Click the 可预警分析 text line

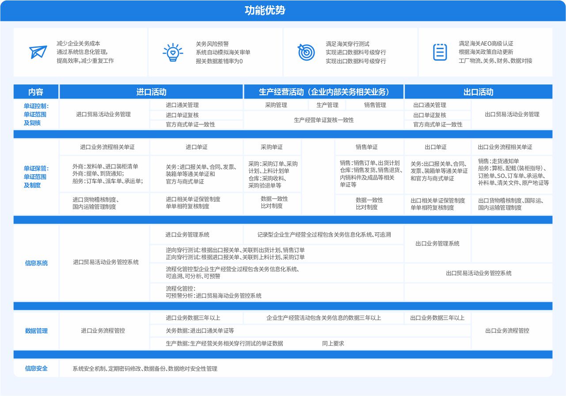click(x=213, y=296)
